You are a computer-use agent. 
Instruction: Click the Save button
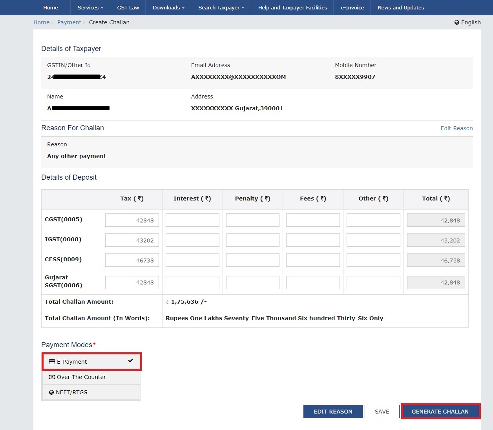tap(382, 412)
